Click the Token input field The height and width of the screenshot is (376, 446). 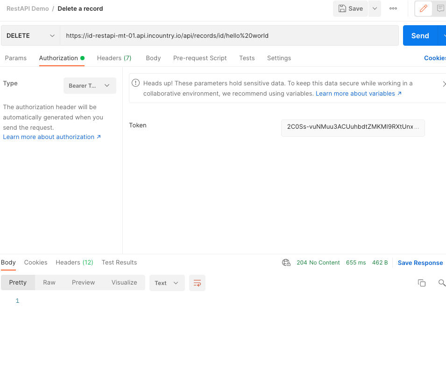(x=353, y=127)
